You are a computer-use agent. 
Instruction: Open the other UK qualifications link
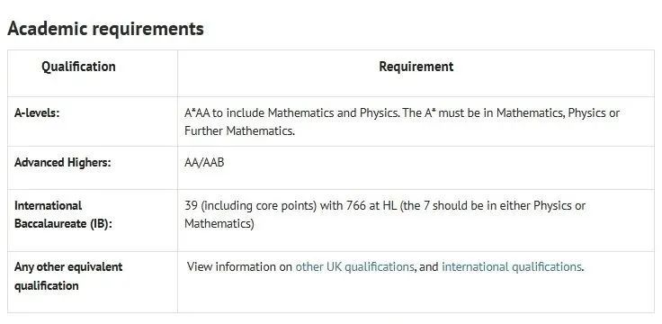[354, 267]
